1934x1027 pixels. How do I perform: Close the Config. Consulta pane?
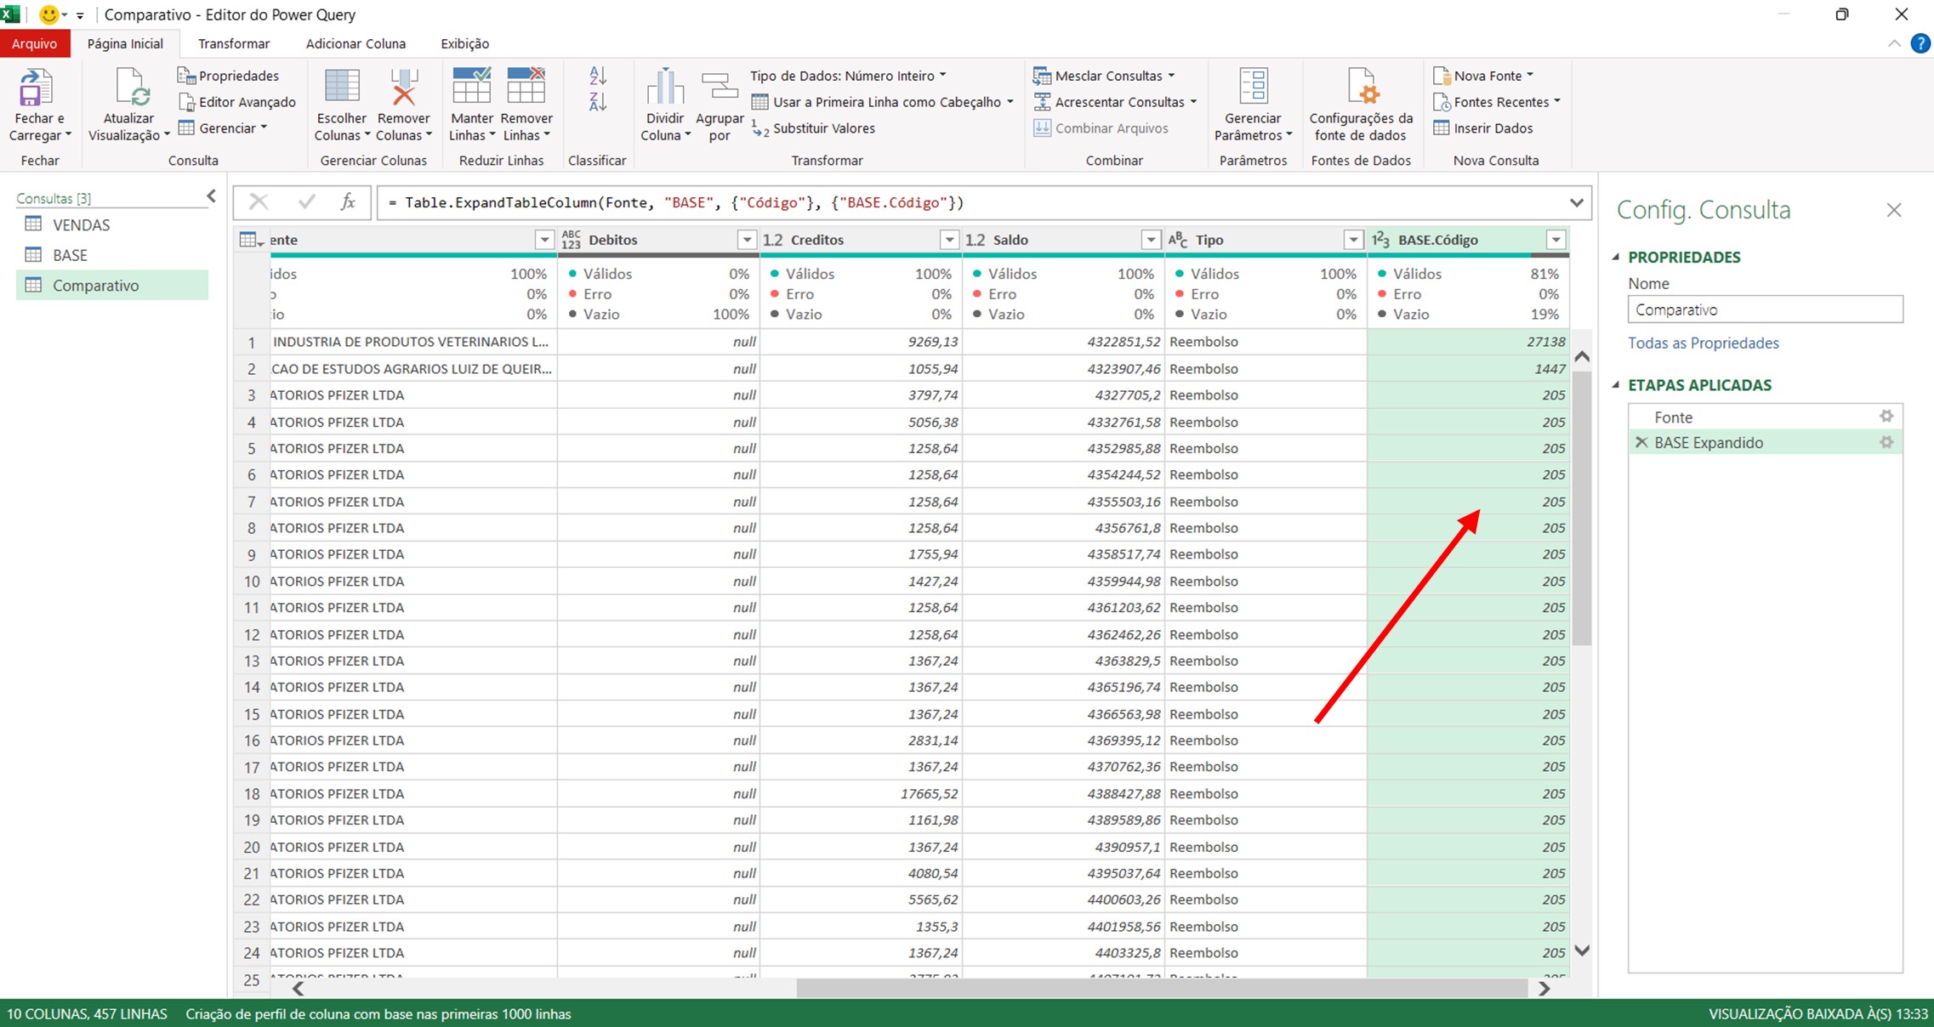(1893, 210)
